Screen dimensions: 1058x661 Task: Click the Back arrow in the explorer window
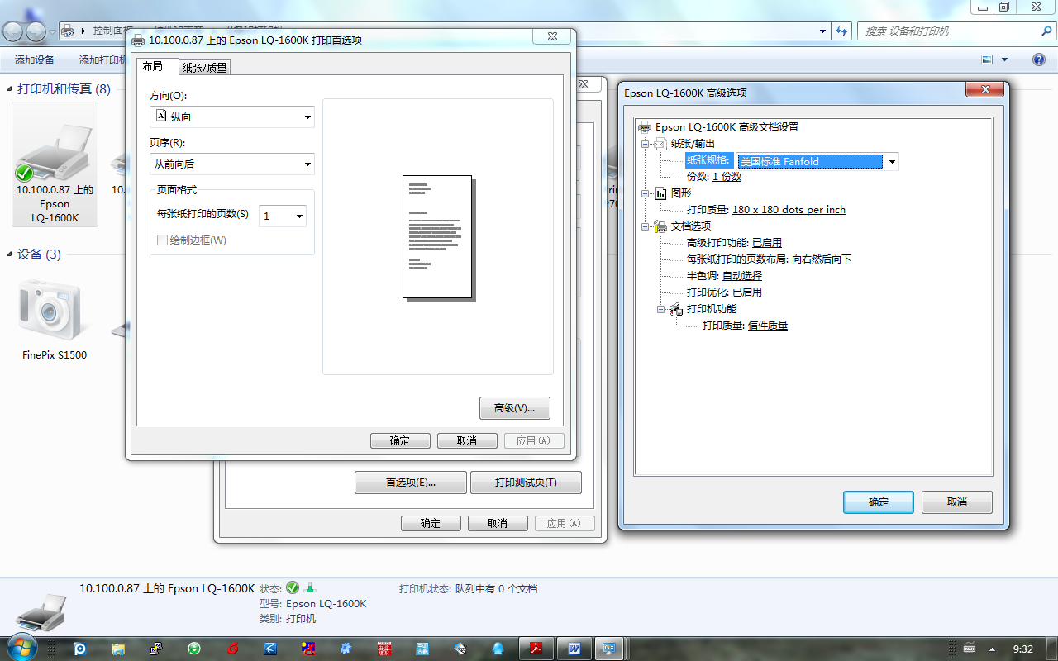(x=14, y=31)
